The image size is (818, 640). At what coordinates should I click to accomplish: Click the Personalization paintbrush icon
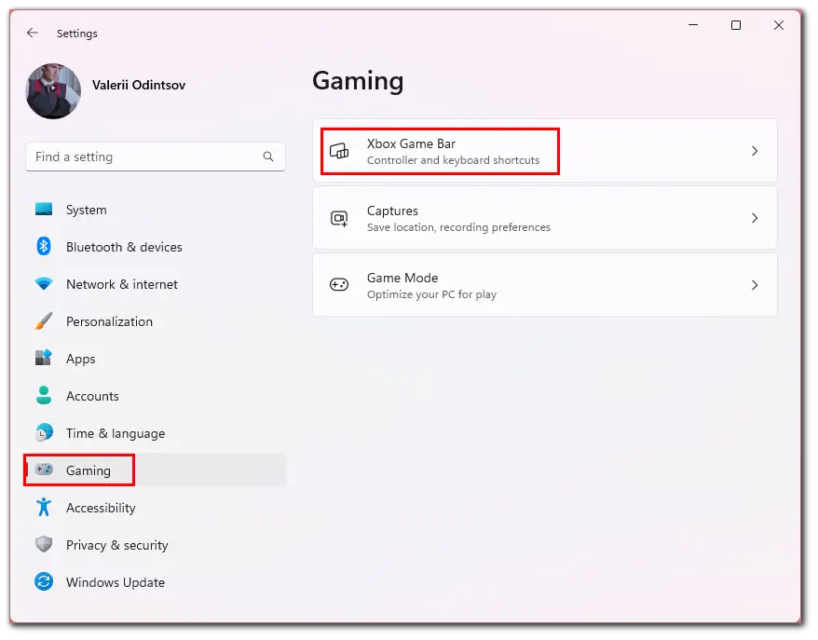click(44, 320)
